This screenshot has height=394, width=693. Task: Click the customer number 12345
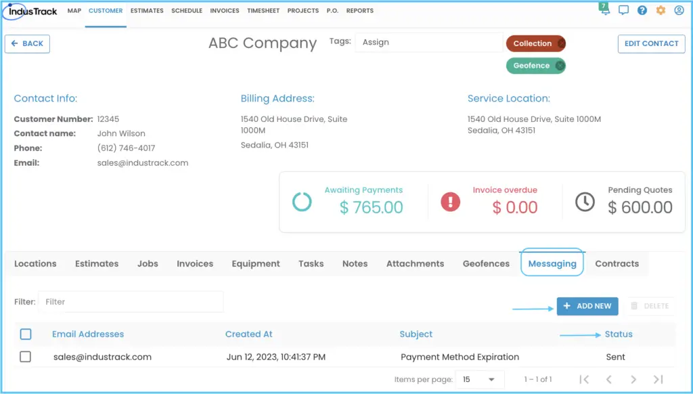coord(108,119)
